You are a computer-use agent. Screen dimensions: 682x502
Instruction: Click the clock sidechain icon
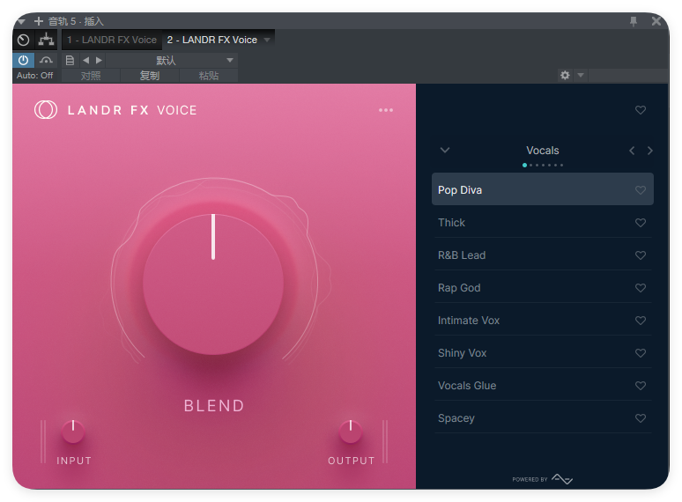point(24,40)
